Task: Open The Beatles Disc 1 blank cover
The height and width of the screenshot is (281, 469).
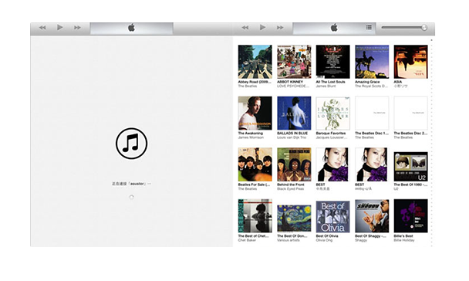Action: (x=372, y=113)
